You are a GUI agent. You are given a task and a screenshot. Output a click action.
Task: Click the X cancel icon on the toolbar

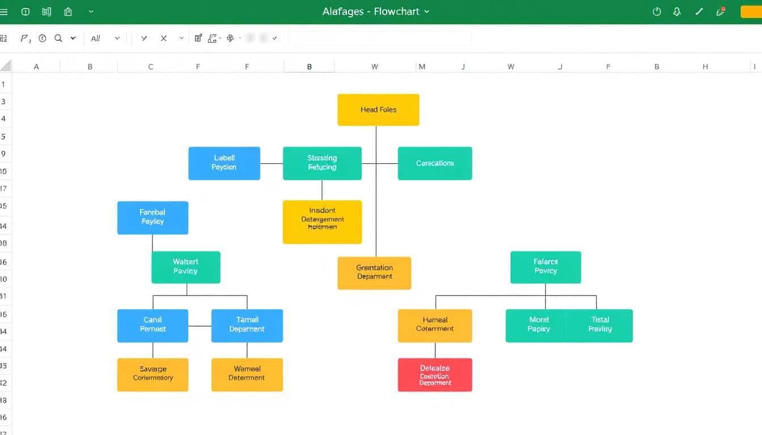(x=164, y=39)
